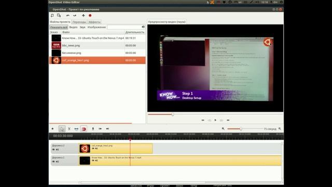Open the system sound volume indicator
The width and height of the screenshot is (332, 187).
[x=257, y=2]
